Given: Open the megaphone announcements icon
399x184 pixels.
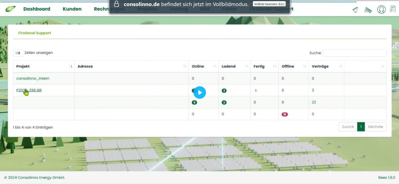Looking at the screenshot, I should click(368, 10).
